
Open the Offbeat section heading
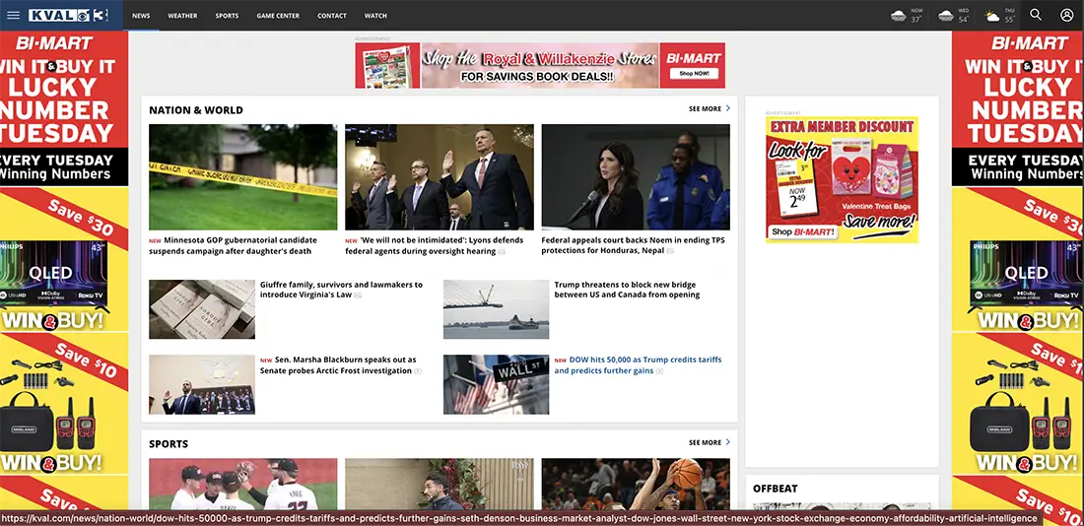point(775,488)
